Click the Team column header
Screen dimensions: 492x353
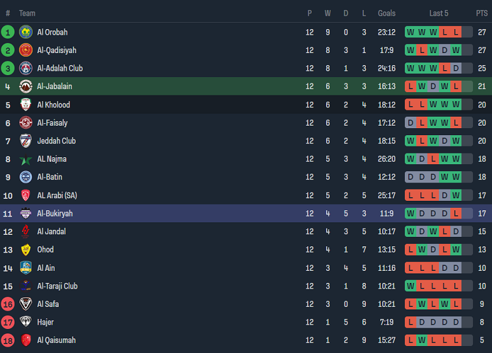point(27,13)
